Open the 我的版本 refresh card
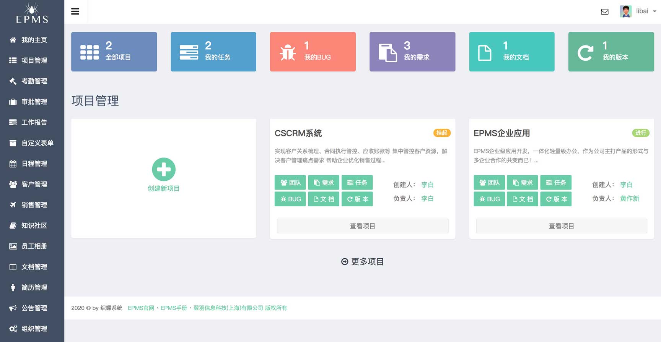 611,52
